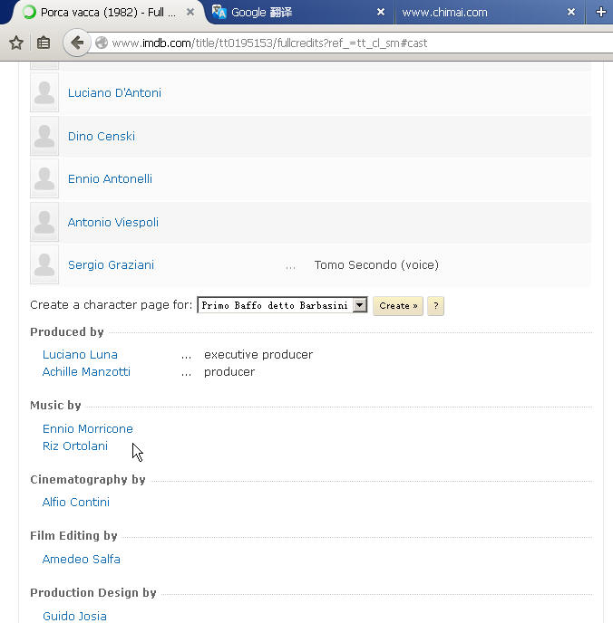Go back with the back arrow button

[77, 43]
